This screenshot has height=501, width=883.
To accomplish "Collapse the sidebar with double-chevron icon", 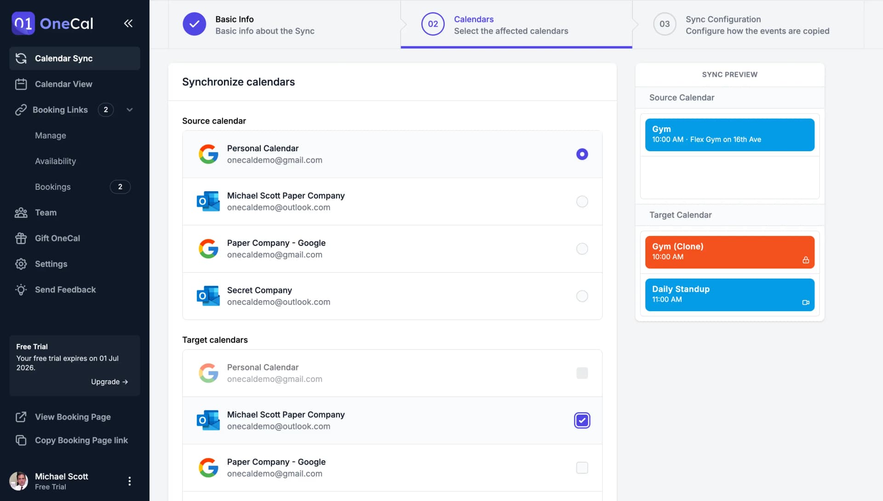I will (128, 23).
